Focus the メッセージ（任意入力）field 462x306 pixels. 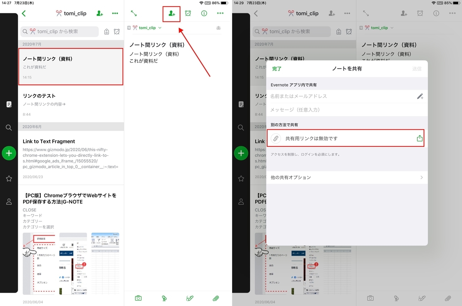click(x=347, y=110)
